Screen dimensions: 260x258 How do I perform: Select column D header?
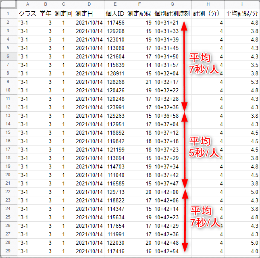[89, 4]
